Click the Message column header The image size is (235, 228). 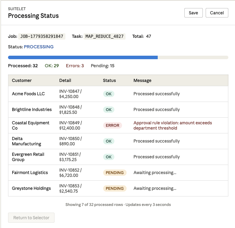142,81
